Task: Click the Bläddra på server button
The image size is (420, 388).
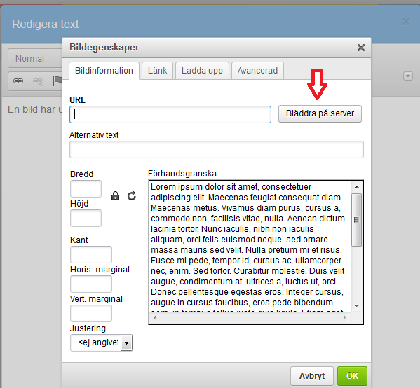Action: (320, 113)
